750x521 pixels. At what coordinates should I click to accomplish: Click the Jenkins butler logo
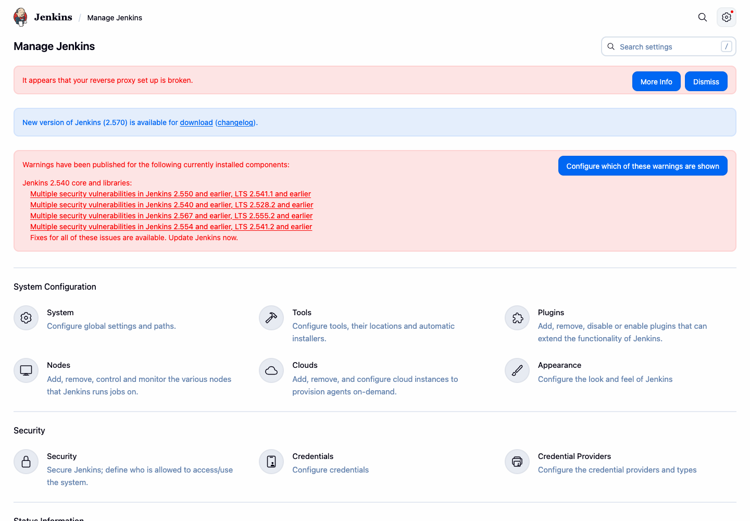[x=20, y=17]
